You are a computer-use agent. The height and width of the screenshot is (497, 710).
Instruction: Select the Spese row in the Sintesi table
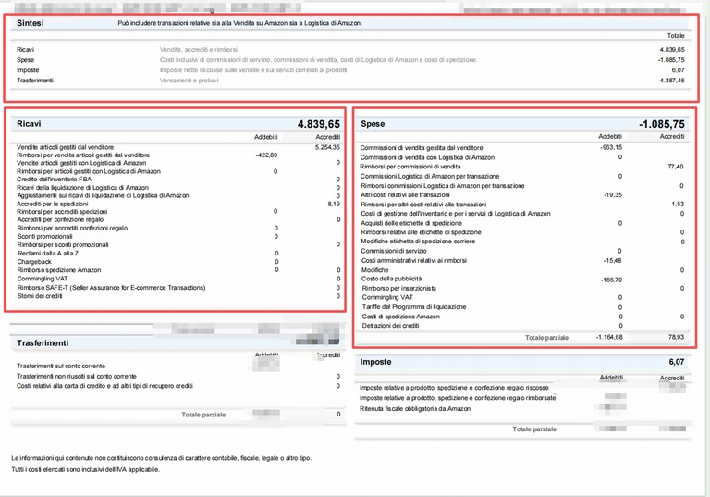(x=350, y=60)
